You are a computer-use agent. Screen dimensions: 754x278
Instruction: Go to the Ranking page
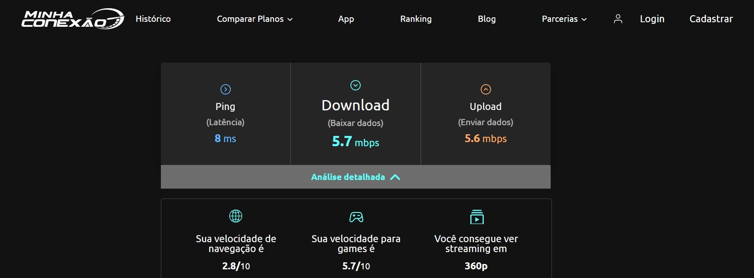point(416,19)
